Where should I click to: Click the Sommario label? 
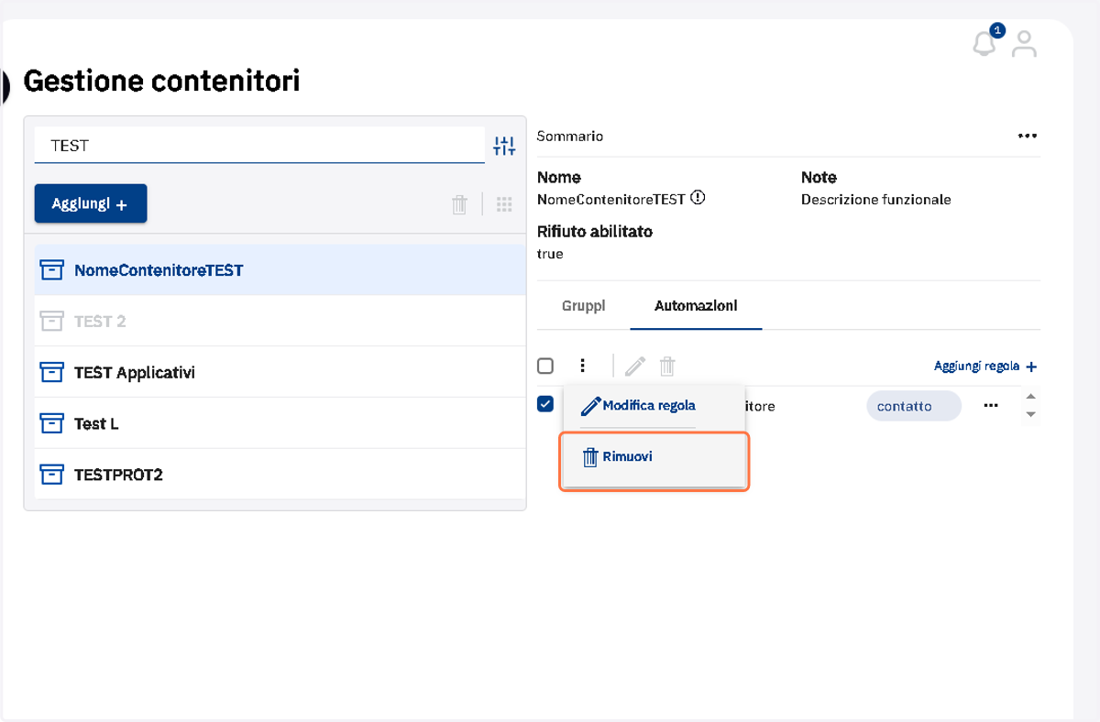570,136
